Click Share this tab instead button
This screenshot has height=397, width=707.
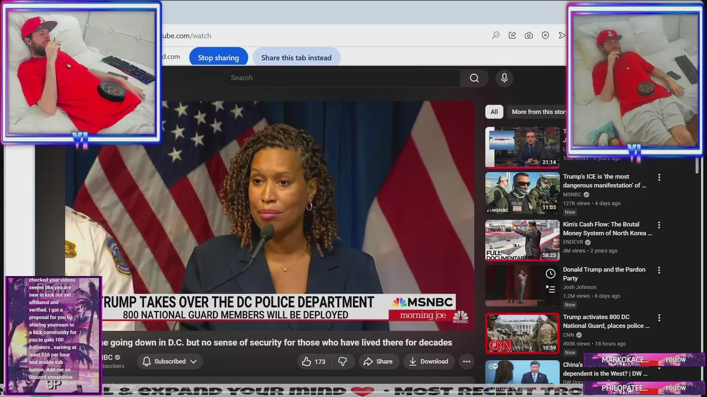pyautogui.click(x=296, y=57)
